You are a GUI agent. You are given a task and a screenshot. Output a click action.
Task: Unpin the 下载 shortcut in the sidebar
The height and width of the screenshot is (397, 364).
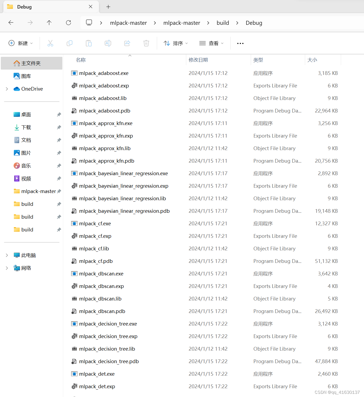[59, 127]
